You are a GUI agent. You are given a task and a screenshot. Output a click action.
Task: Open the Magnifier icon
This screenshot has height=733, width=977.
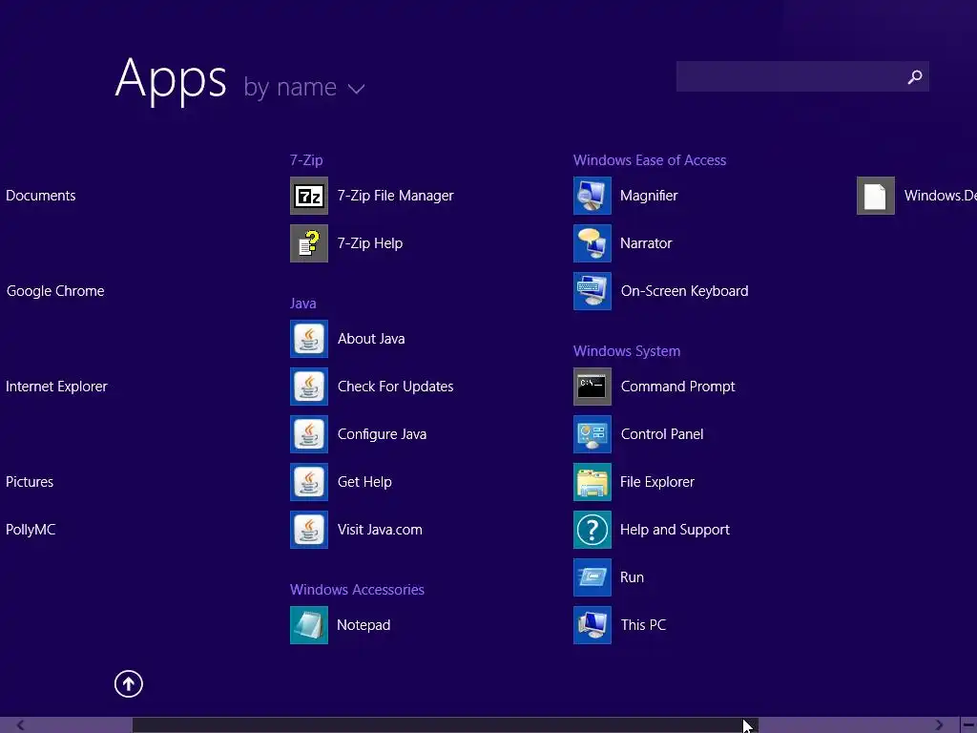(592, 196)
